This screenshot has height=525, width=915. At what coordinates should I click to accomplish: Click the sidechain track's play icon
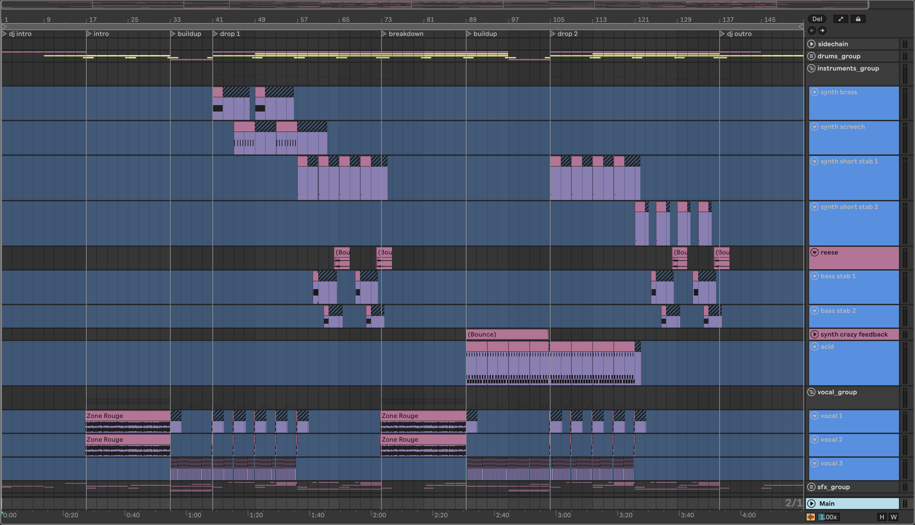point(811,44)
